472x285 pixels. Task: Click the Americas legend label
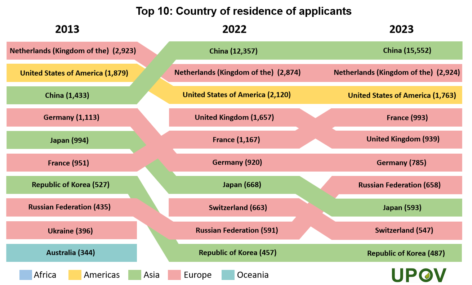point(102,275)
